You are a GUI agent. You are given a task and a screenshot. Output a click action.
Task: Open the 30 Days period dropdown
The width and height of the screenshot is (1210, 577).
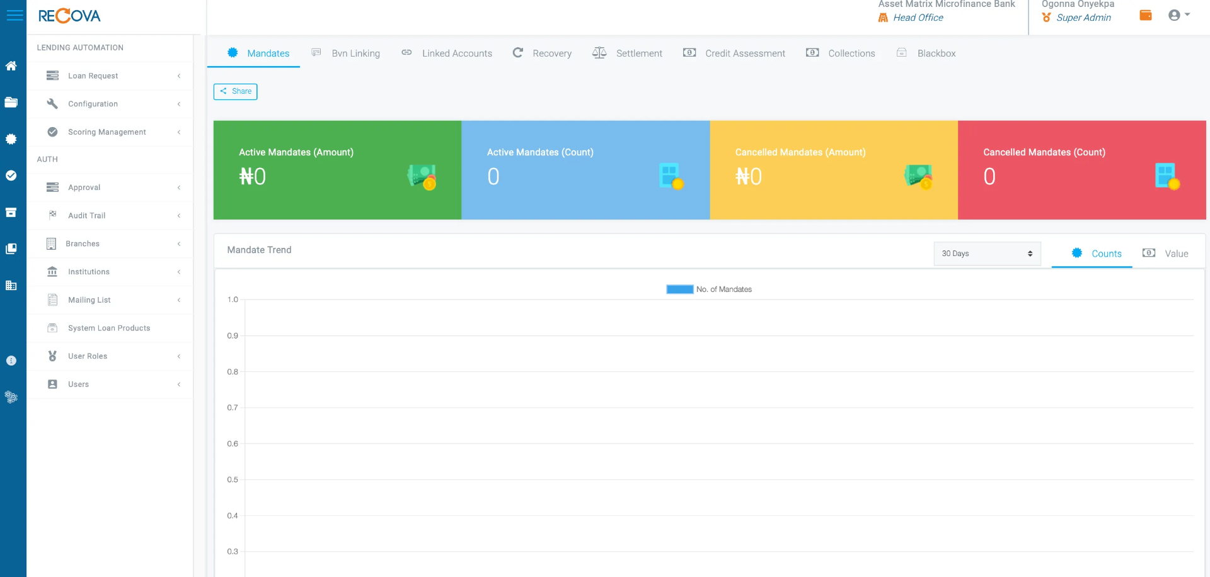pyautogui.click(x=986, y=254)
